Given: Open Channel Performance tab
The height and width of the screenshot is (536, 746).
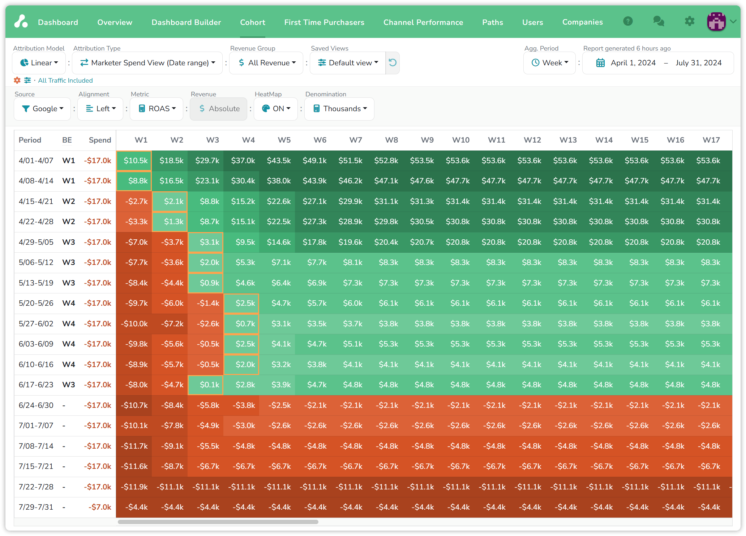Looking at the screenshot, I should pyautogui.click(x=423, y=22).
